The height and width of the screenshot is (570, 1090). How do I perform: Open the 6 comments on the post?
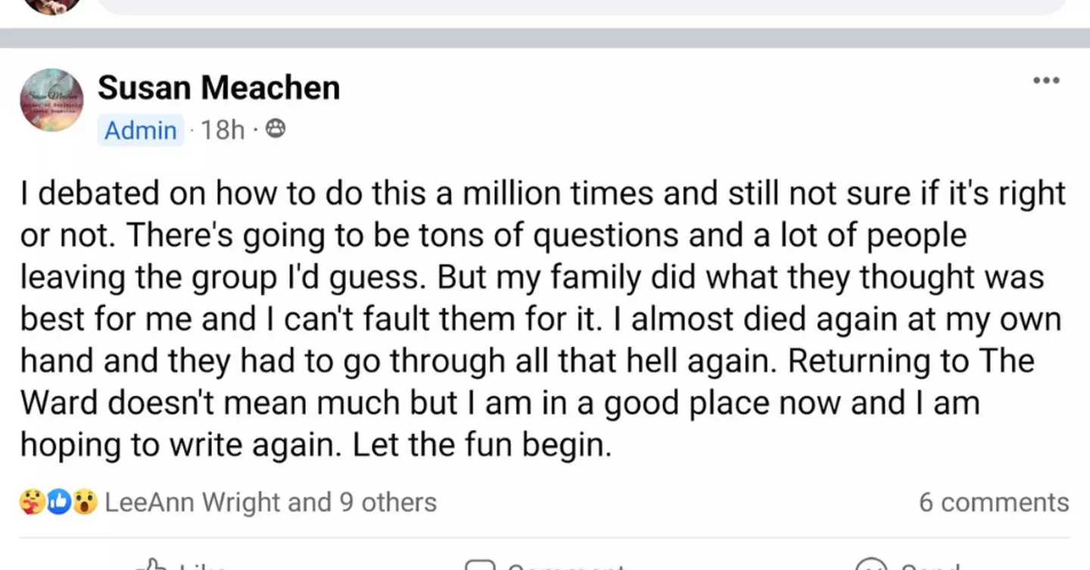pyautogui.click(x=993, y=501)
